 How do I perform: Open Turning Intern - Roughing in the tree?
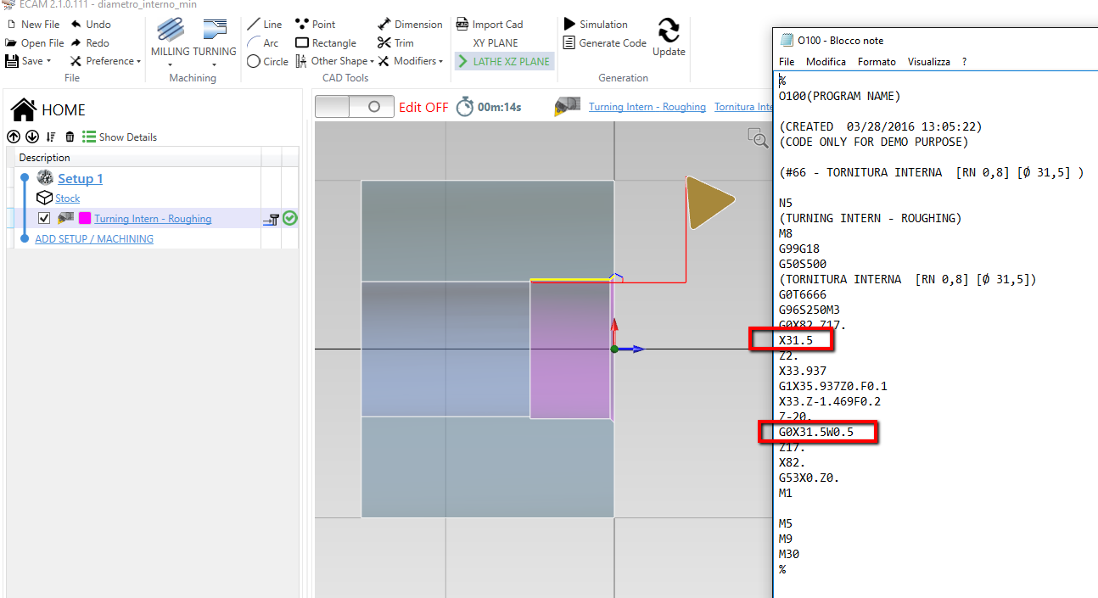click(x=153, y=219)
